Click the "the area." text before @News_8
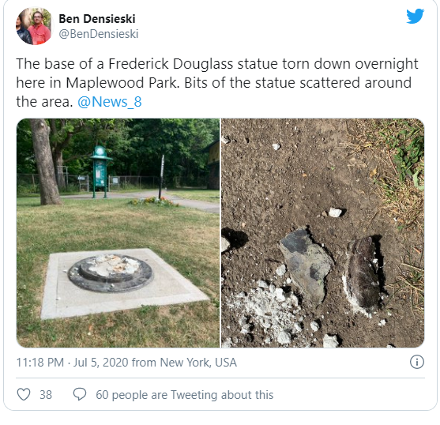 pos(44,102)
